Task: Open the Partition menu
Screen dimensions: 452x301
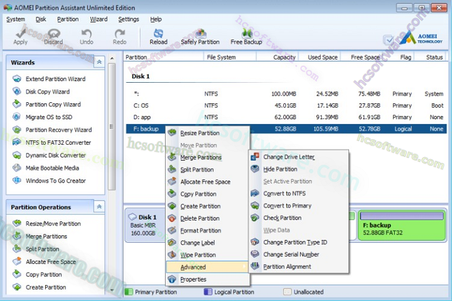Action: point(68,19)
